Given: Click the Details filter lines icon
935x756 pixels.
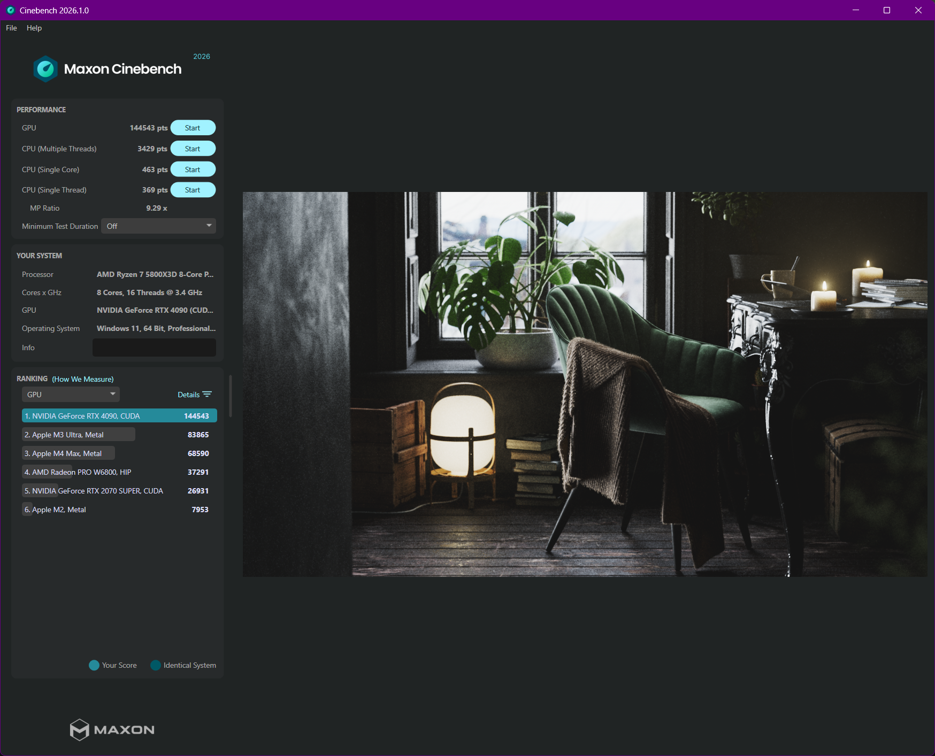Looking at the screenshot, I should [207, 395].
